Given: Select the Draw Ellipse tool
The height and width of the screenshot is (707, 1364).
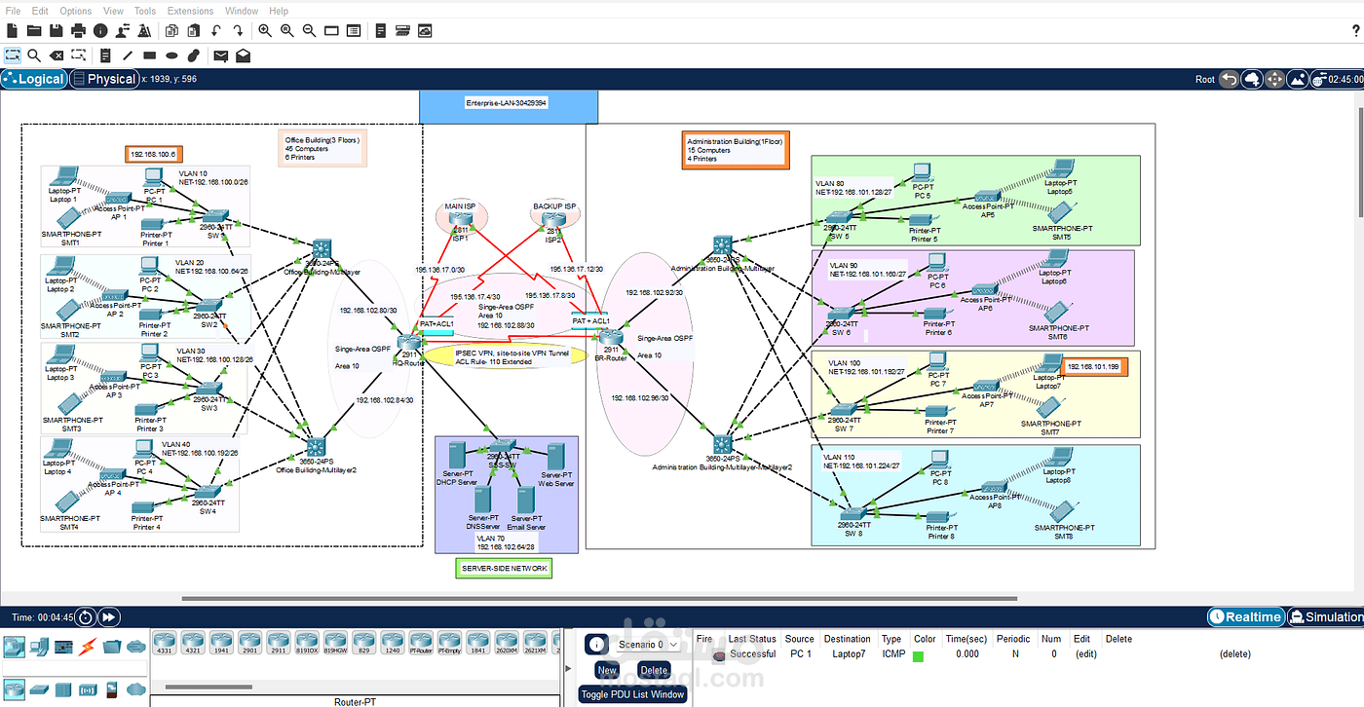Looking at the screenshot, I should 171,56.
